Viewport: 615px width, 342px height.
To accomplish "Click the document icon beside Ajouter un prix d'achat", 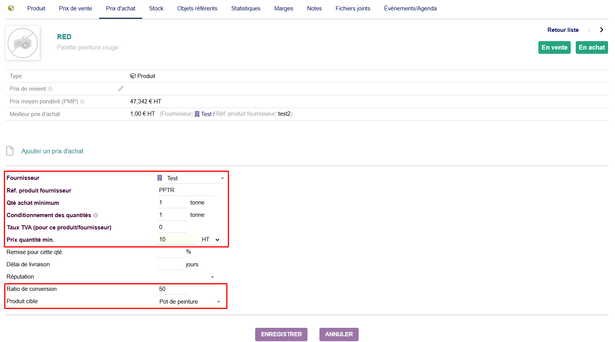I will (x=10, y=151).
